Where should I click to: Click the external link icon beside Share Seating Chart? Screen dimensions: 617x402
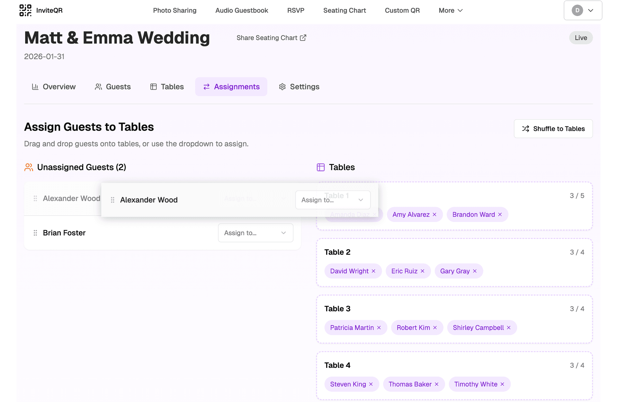pyautogui.click(x=303, y=38)
